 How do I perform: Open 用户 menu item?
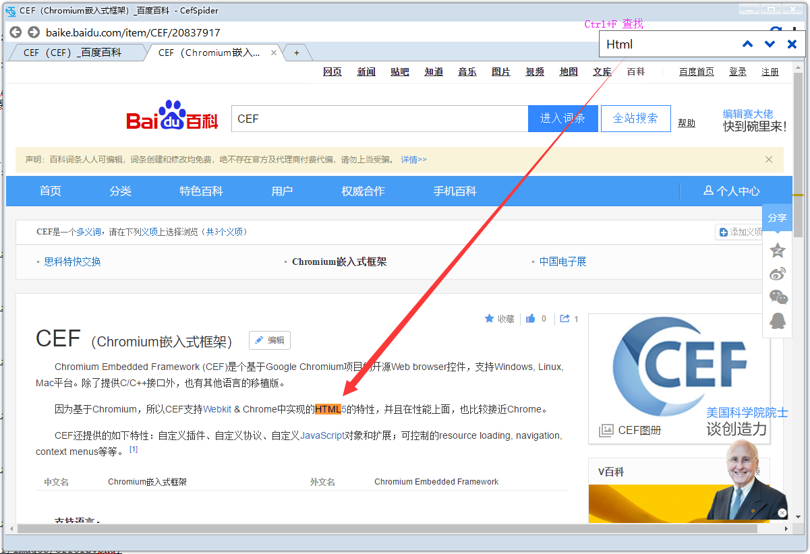(x=282, y=191)
